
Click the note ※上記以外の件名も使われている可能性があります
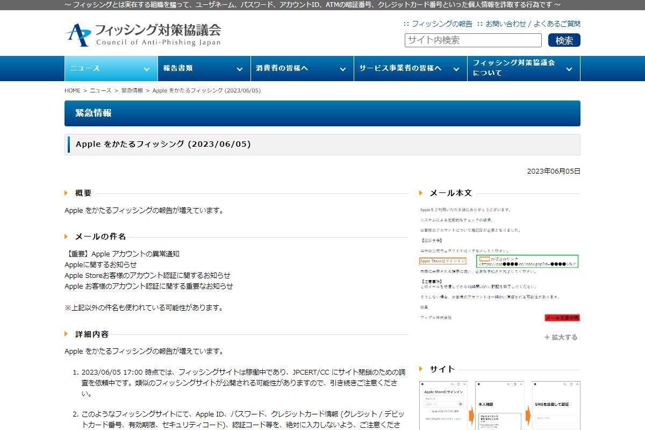tap(144, 307)
